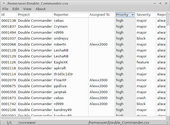Select Id cell 0001673
Viewport: 170px width, 125px height.
[x=9, y=98]
